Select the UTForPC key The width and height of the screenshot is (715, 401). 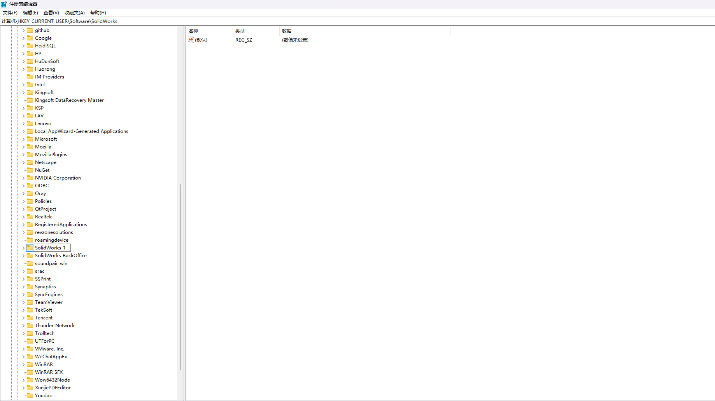(x=45, y=341)
